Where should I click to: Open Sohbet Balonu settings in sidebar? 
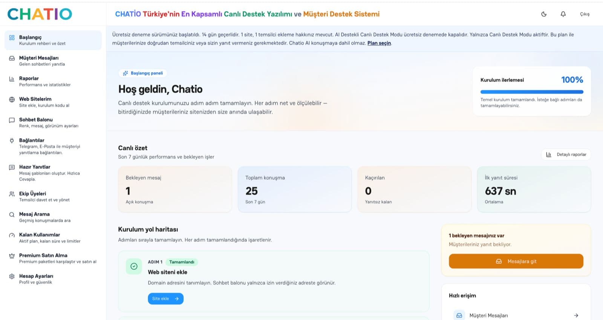click(x=53, y=123)
